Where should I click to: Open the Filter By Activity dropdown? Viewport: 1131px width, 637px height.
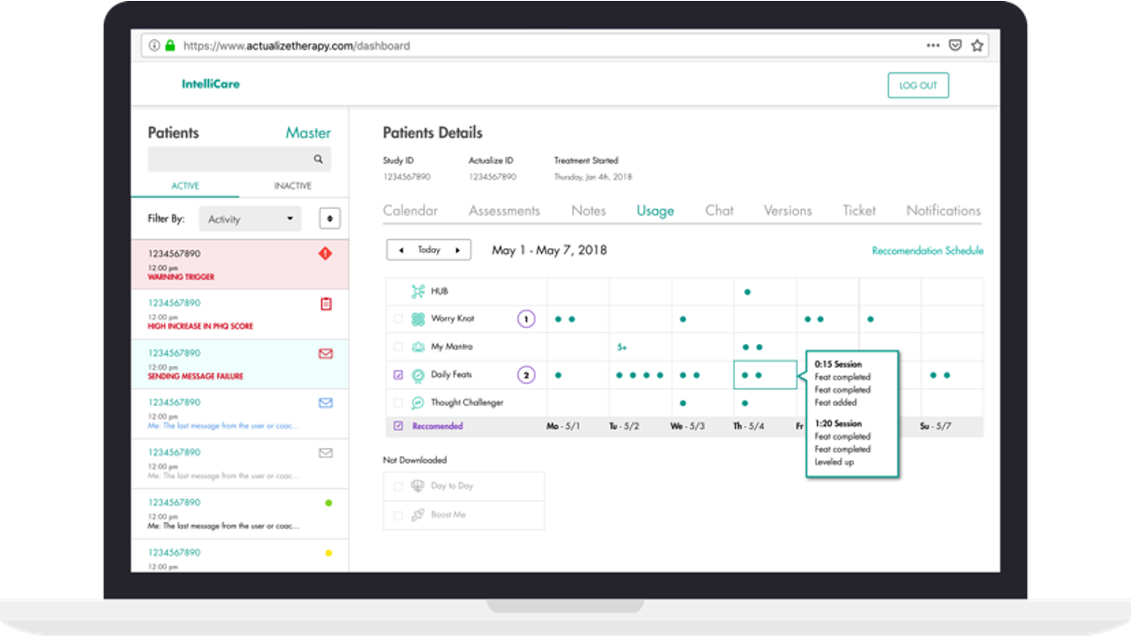pyautogui.click(x=250, y=219)
